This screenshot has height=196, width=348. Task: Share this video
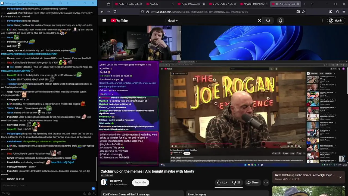click(x=252, y=182)
